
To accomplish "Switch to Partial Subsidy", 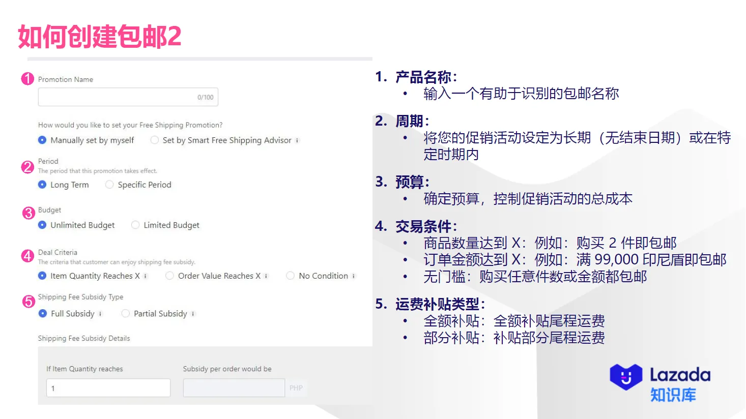I will [125, 314].
